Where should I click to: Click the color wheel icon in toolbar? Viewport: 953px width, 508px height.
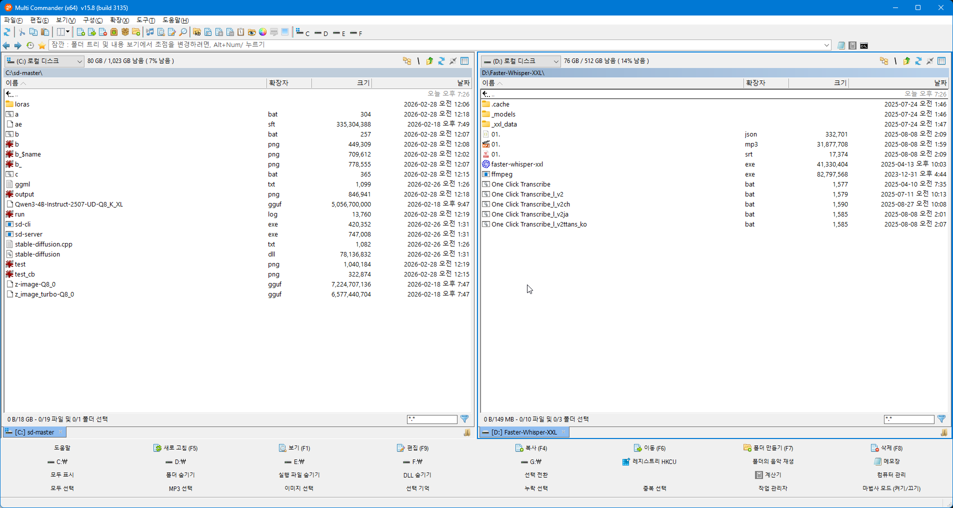[263, 32]
